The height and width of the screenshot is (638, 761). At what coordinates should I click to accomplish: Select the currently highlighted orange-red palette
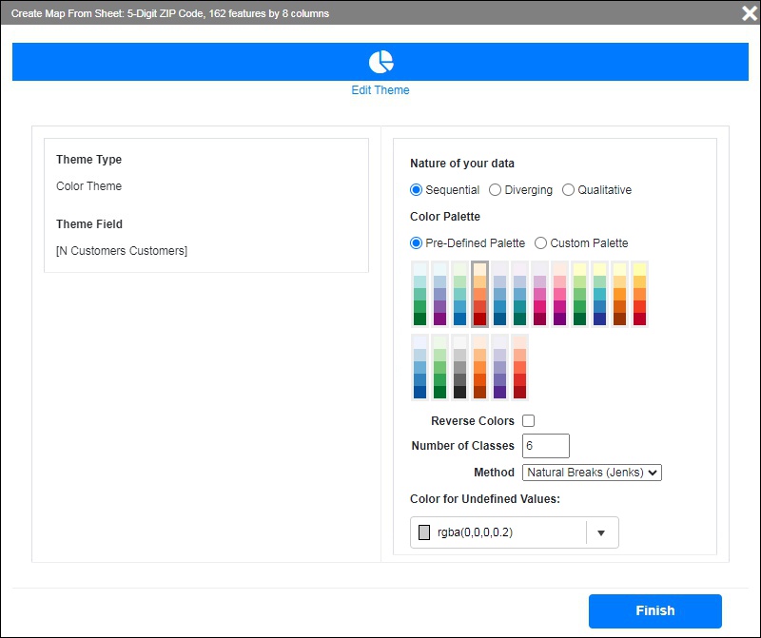click(479, 294)
